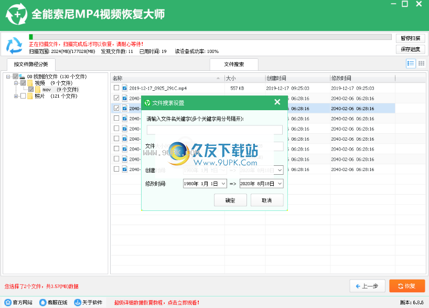Collapse the root 找到的文件 tree node
Image resolution: width=429 pixels, height=308 pixels.
[x=8, y=77]
